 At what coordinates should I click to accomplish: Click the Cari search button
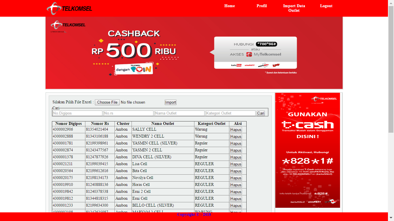[261, 113]
